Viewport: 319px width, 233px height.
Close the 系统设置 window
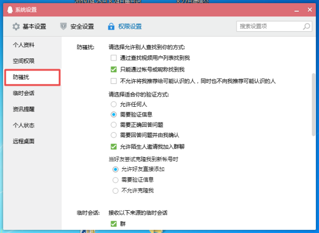click(307, 9)
